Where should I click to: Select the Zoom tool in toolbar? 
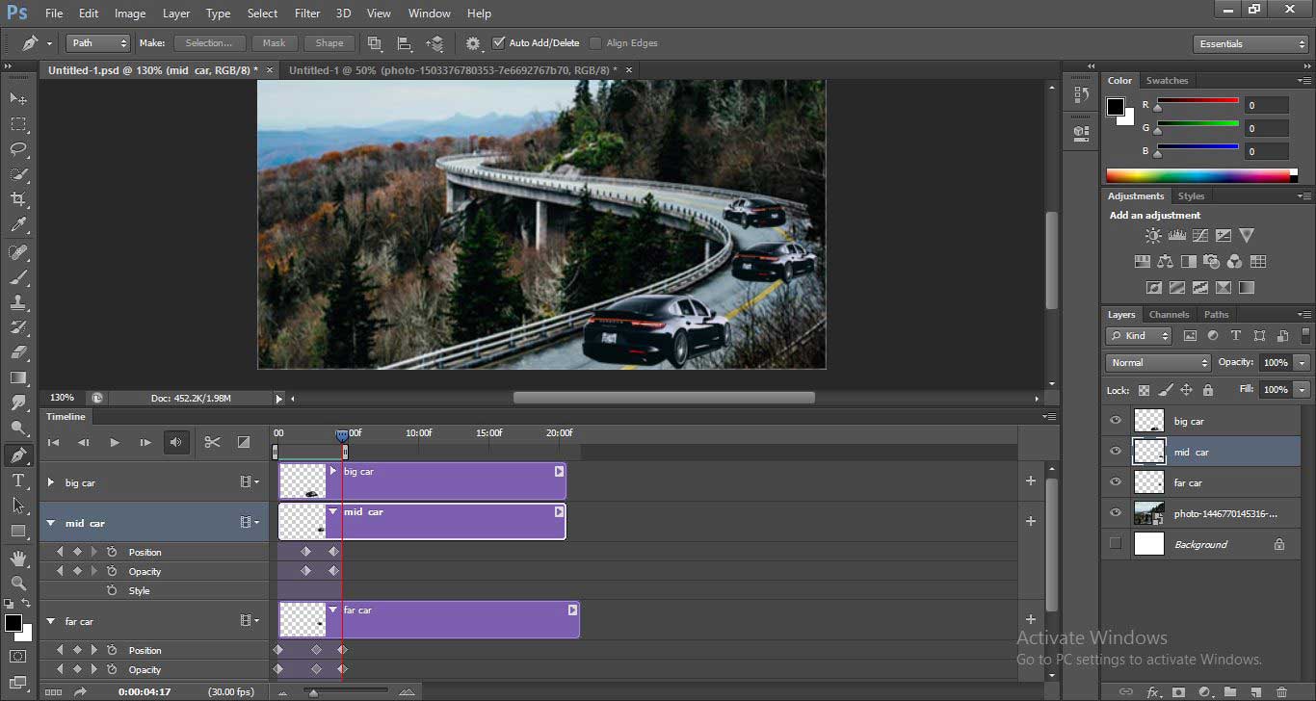point(18,584)
